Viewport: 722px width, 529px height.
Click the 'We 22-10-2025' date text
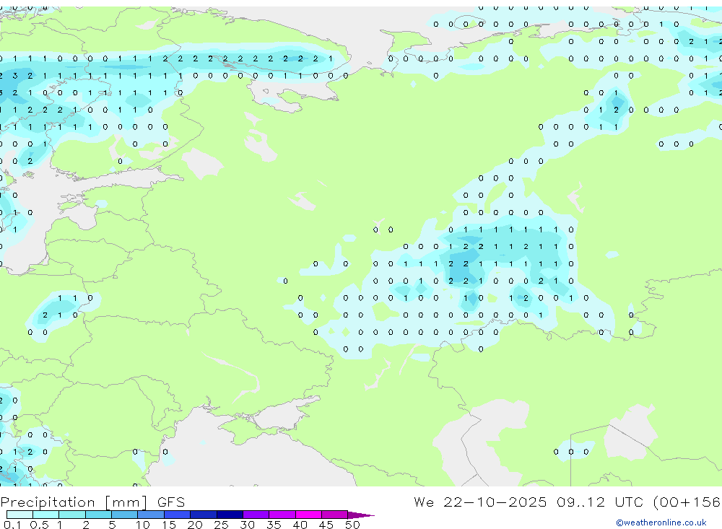point(480,502)
